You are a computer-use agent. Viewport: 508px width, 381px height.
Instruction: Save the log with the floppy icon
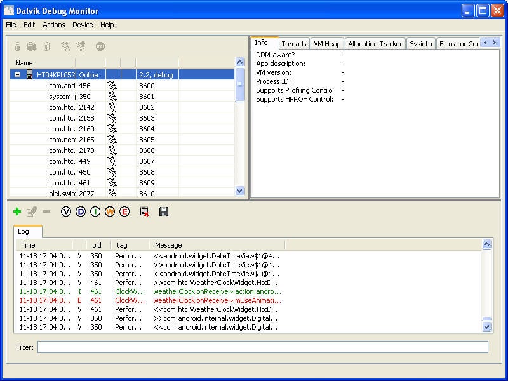tap(164, 212)
